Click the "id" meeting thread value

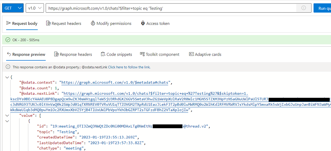click(x=130, y=126)
